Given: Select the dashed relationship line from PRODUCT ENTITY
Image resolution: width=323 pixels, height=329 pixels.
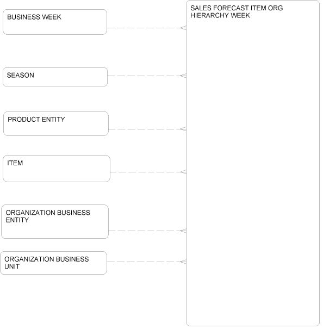Looking at the screenshot, I should coord(146,130).
